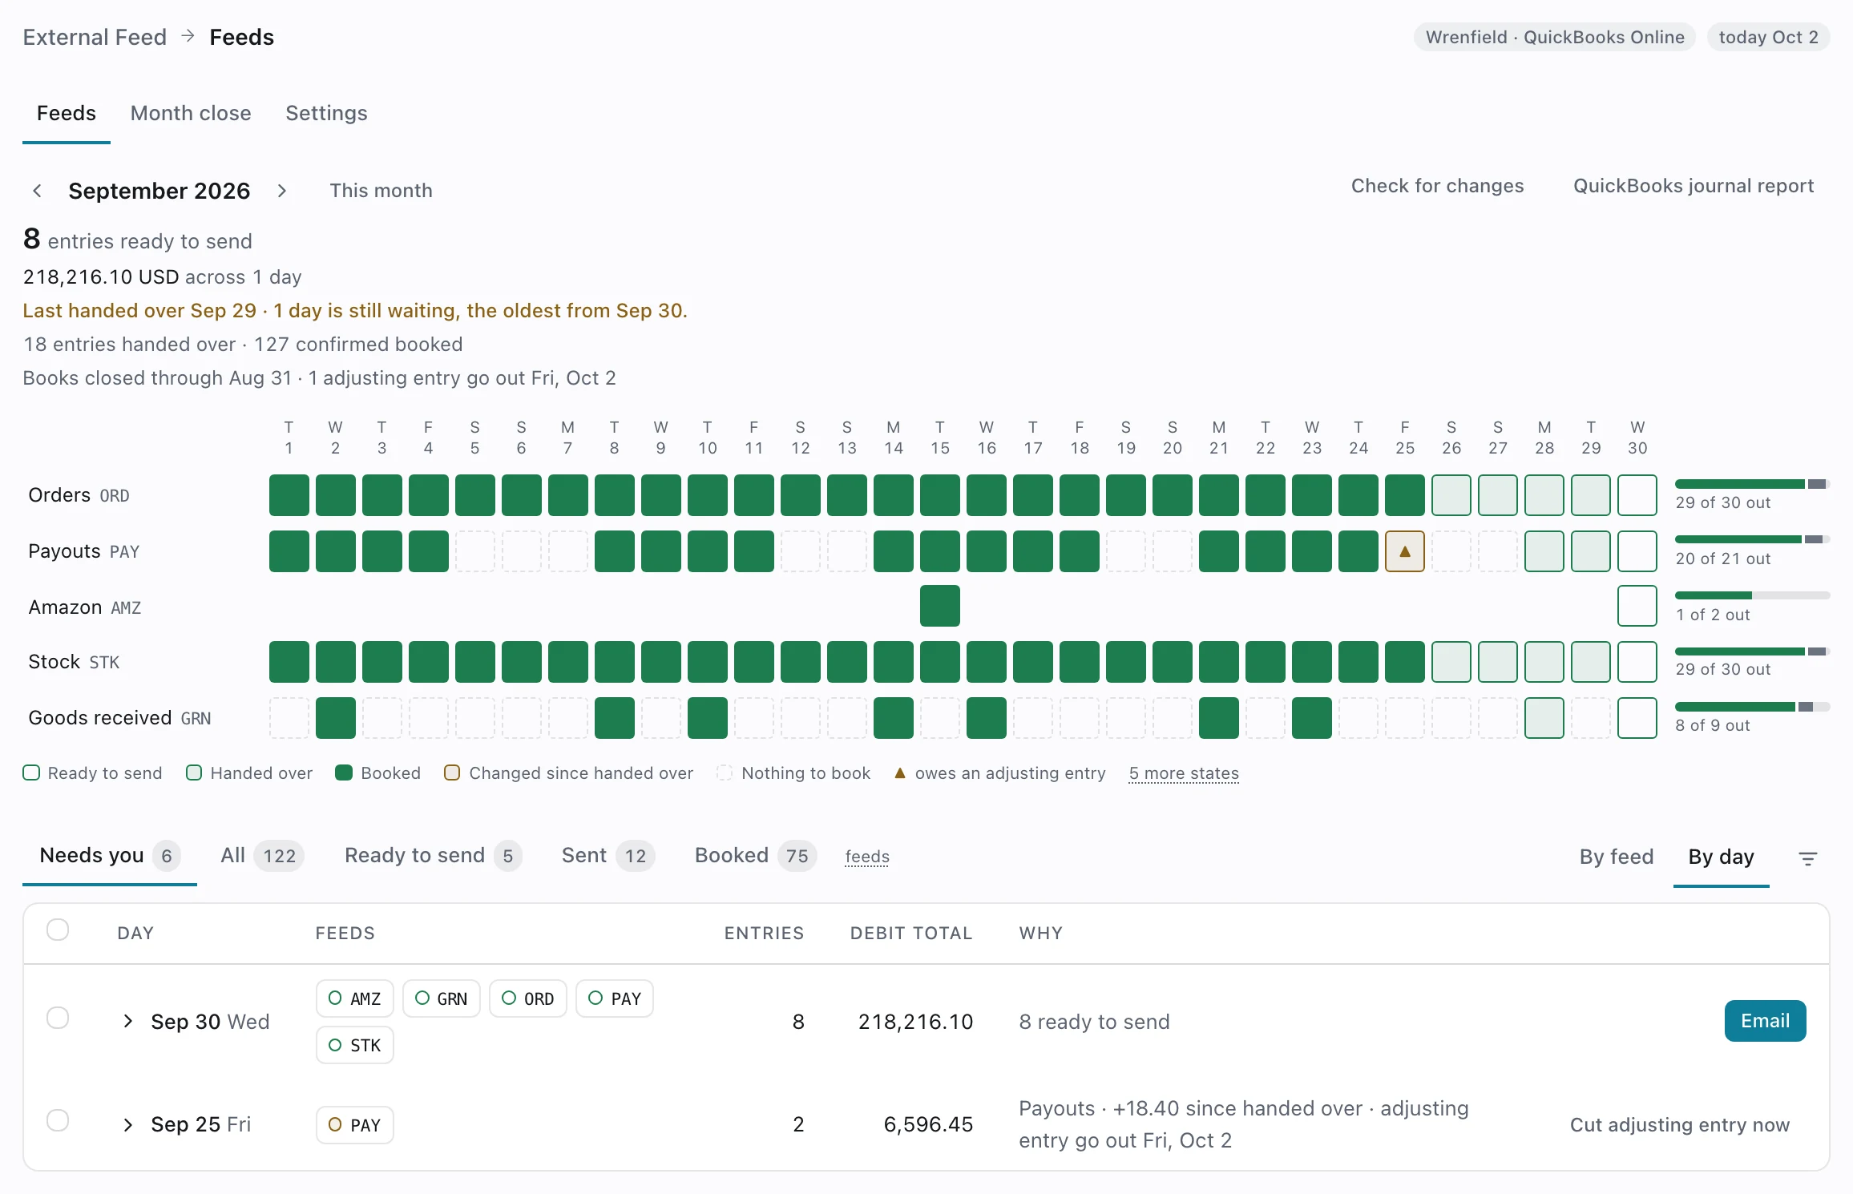Click the GRN feed chip in Sep 30 row
Viewport: 1853px width, 1194px height.
click(441, 998)
